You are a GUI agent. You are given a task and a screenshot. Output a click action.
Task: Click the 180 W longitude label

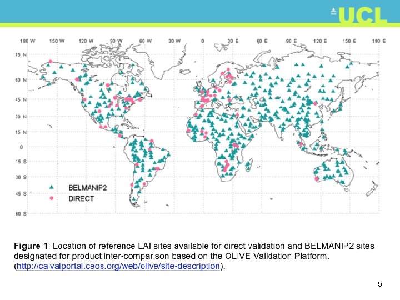[28, 41]
